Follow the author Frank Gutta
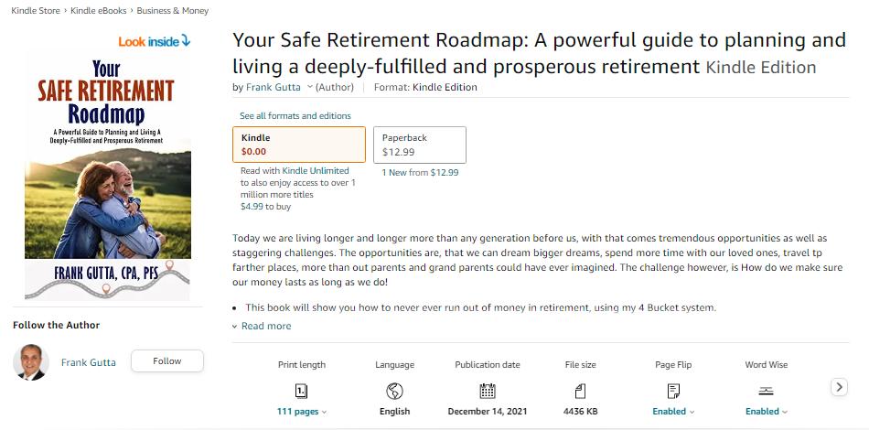This screenshot has width=869, height=430. (167, 361)
